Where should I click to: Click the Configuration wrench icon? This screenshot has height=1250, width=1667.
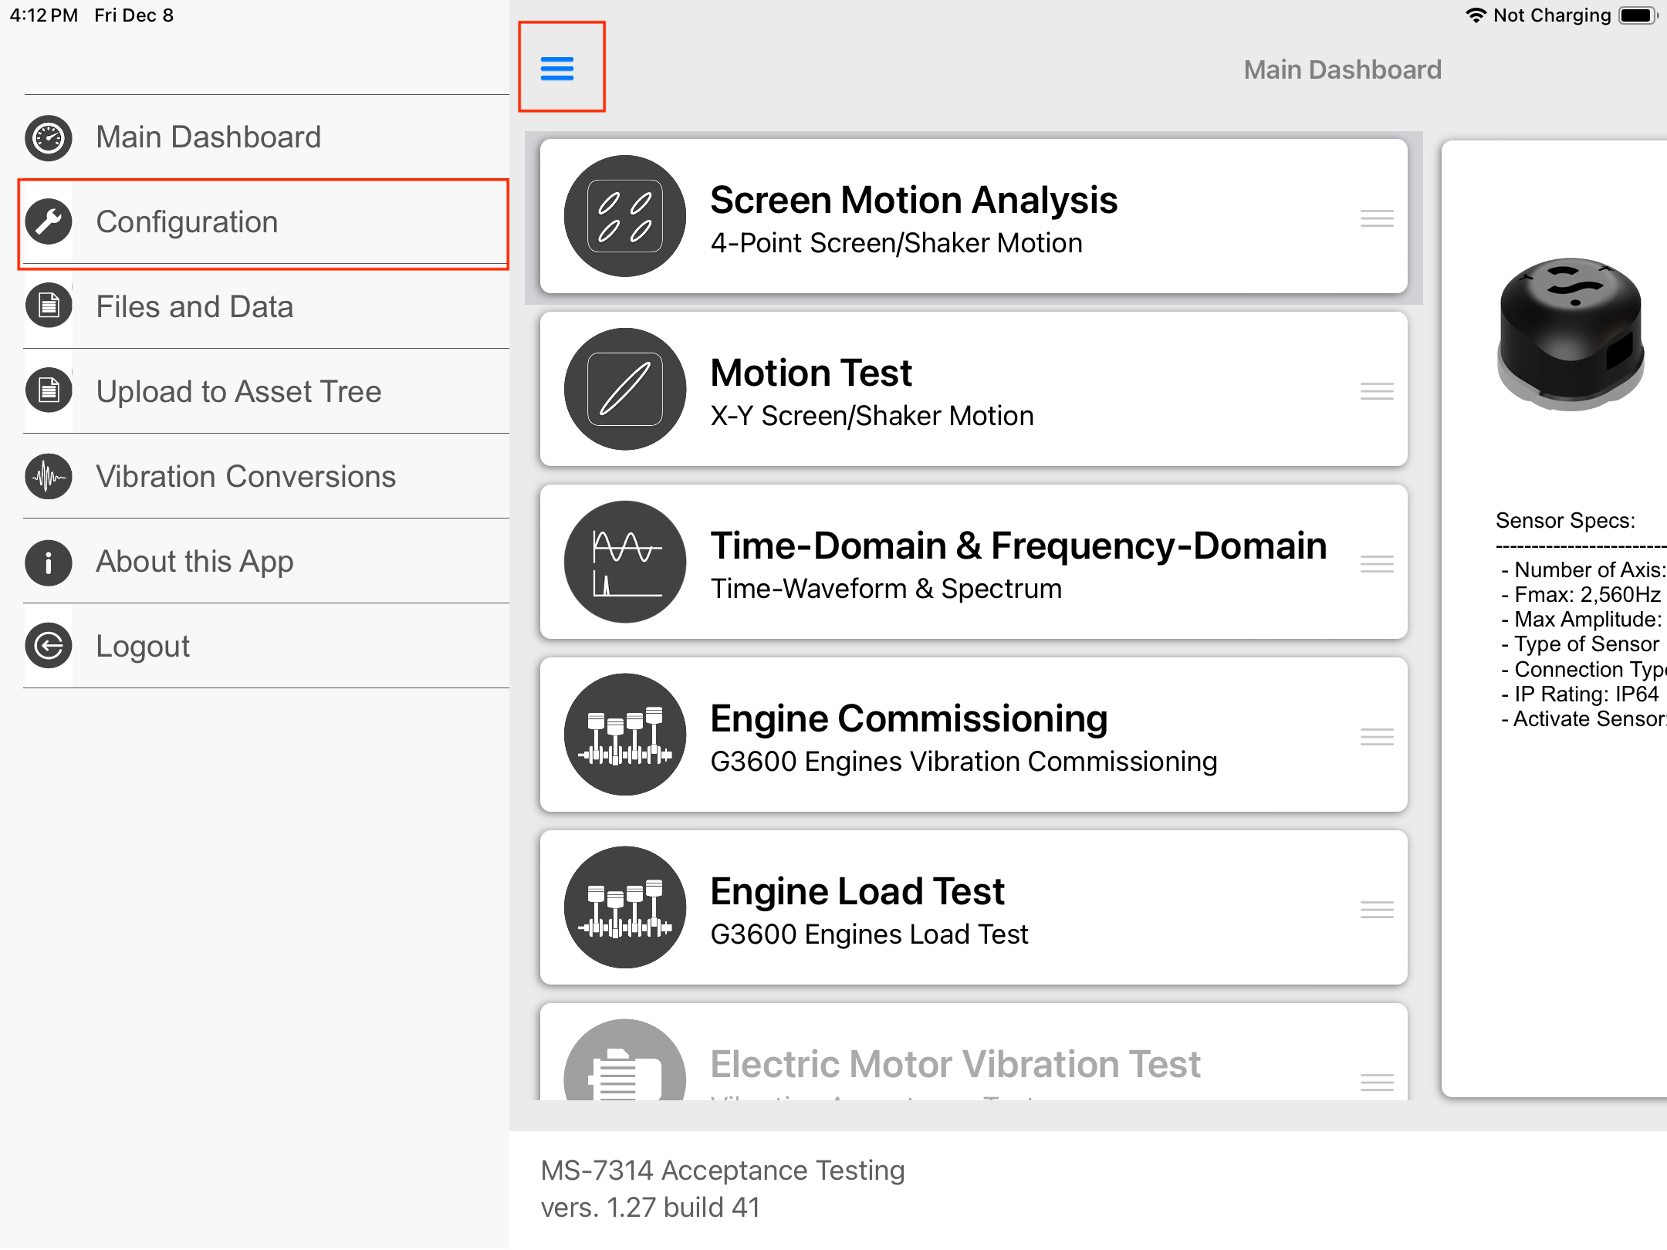pos(49,222)
